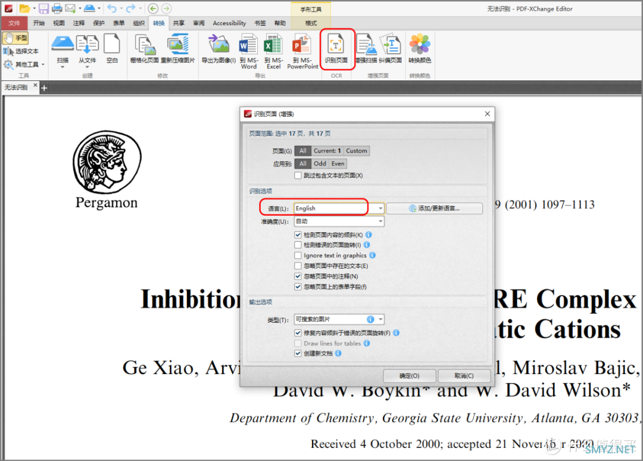Switch to the 视图 ribbon tab
Viewport: 643px width, 461px height.
point(58,23)
